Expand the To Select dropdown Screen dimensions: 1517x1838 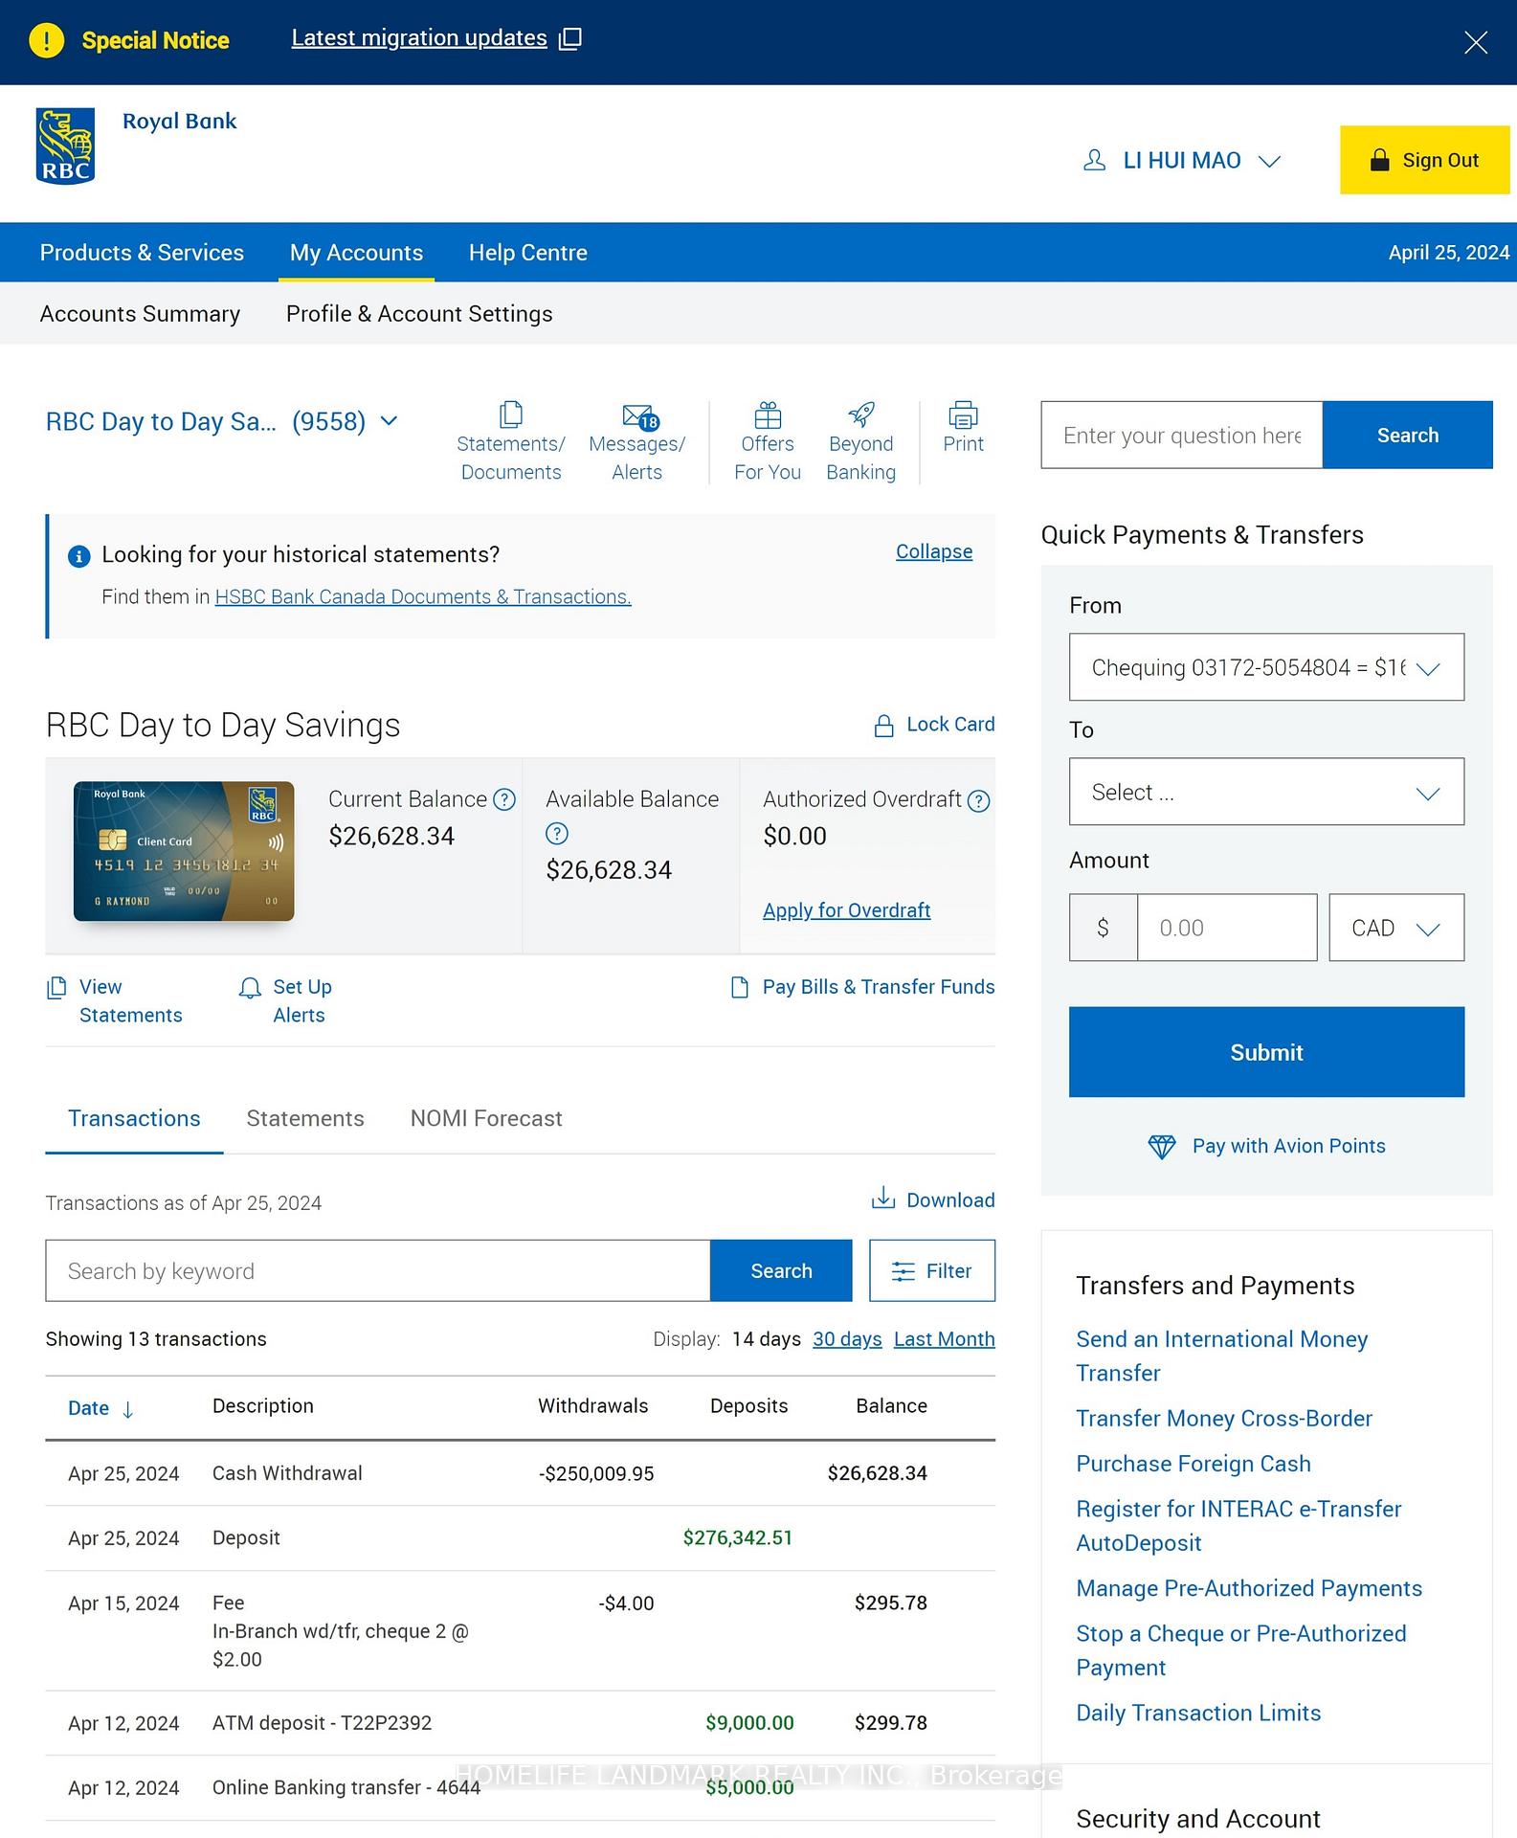[x=1266, y=792]
